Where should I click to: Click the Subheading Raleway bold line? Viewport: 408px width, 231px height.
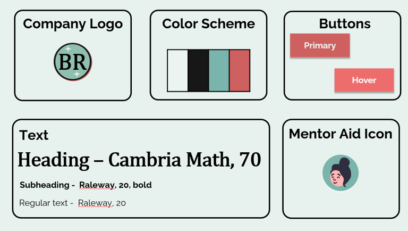click(86, 185)
